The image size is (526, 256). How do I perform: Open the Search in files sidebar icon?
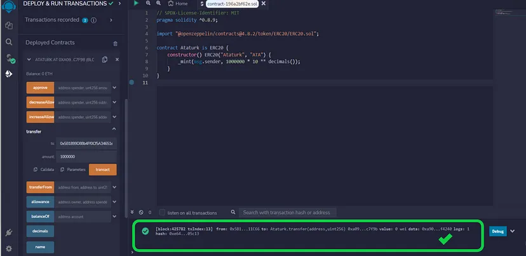click(x=9, y=42)
